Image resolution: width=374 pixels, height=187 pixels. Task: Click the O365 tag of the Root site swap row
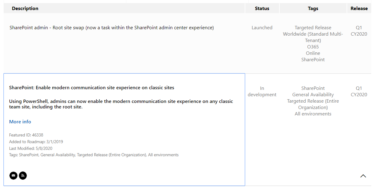(x=313, y=47)
